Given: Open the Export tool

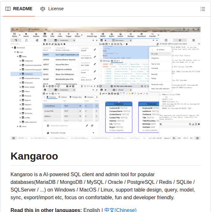Looking at the screenshot, I should coord(112,35).
